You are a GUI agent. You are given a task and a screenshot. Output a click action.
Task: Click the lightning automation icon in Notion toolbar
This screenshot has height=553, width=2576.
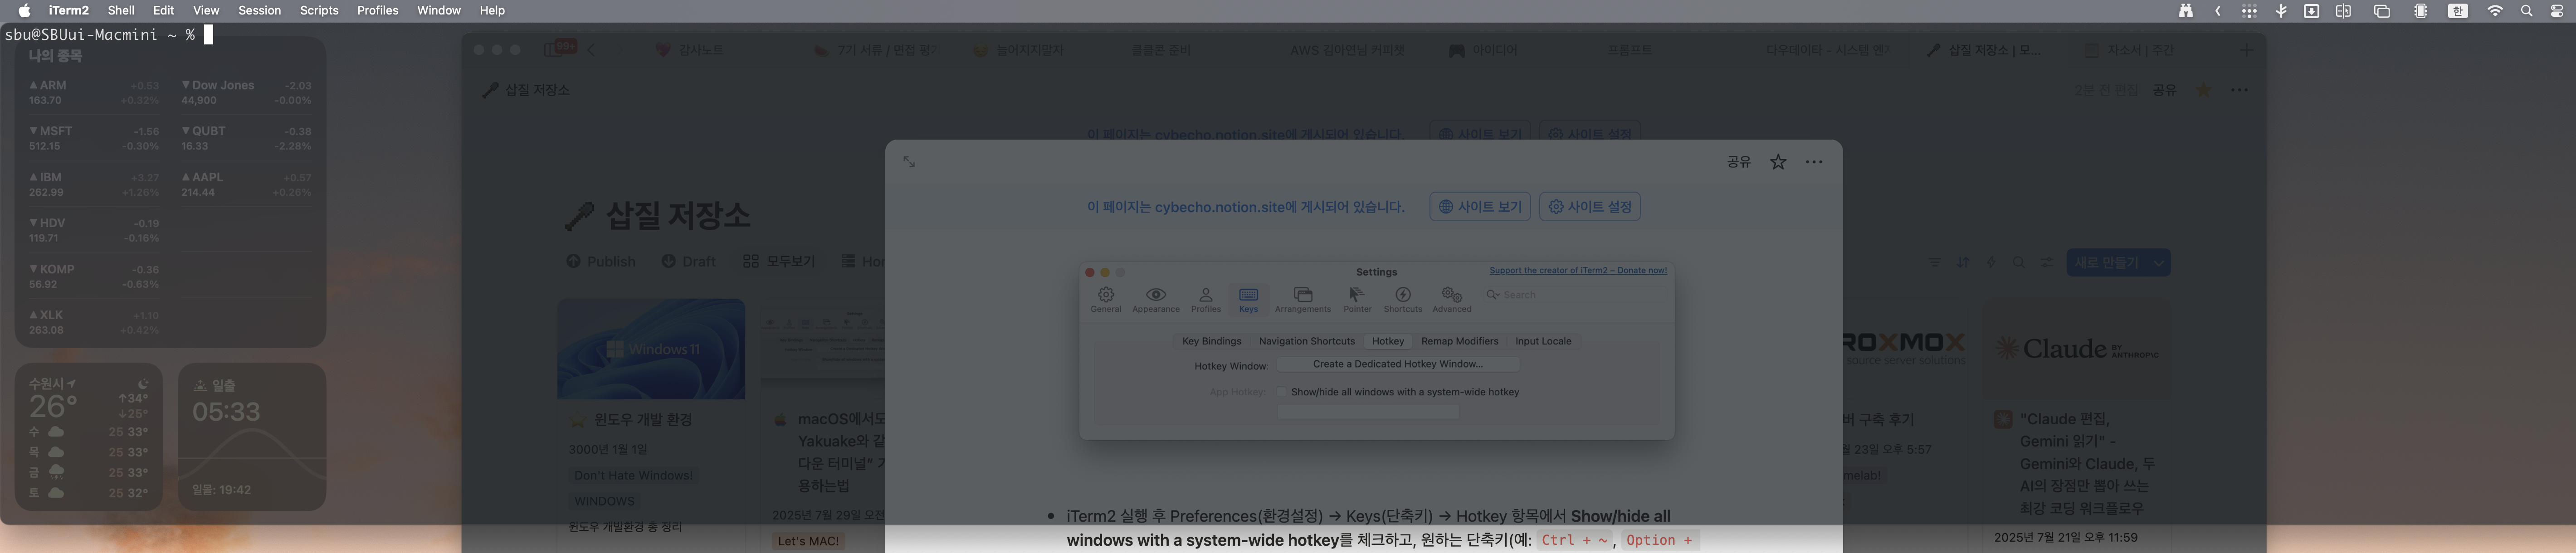(x=1990, y=262)
